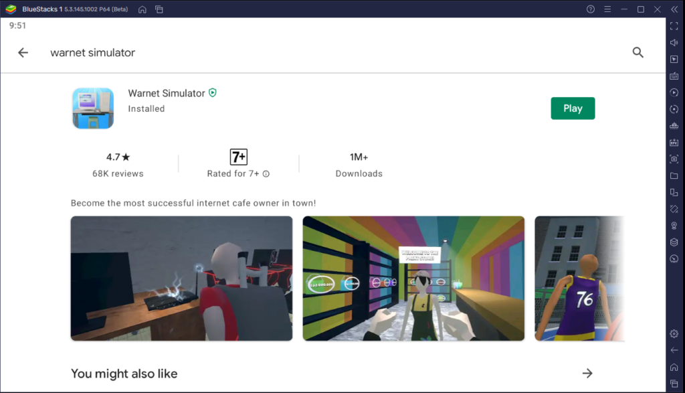Click the second gameplay screenshot thumbnail
The image size is (685, 393).
(x=413, y=278)
